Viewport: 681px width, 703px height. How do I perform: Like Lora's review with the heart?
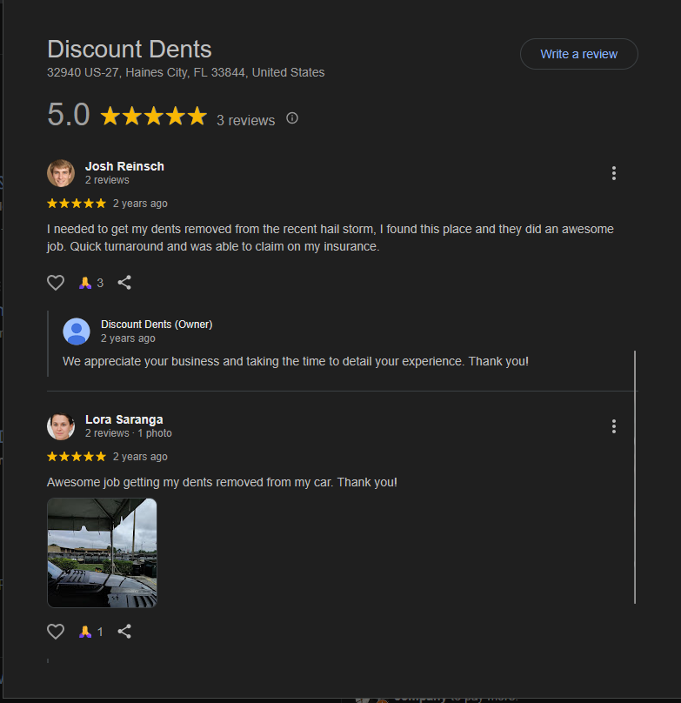click(x=56, y=631)
